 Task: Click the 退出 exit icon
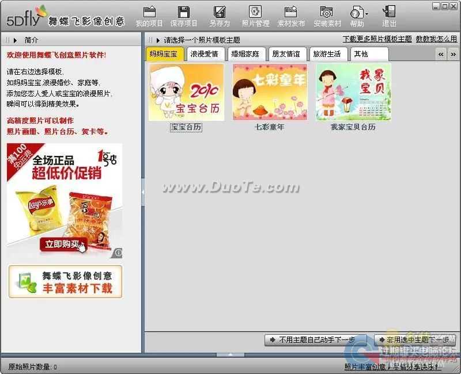(x=389, y=14)
